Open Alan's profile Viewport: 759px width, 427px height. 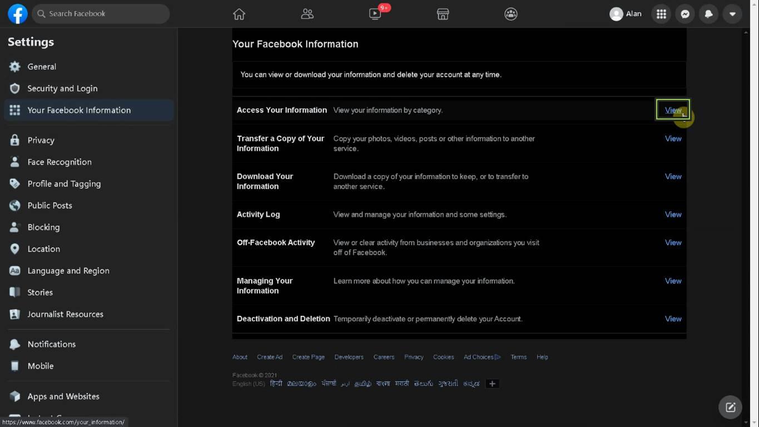point(626,14)
